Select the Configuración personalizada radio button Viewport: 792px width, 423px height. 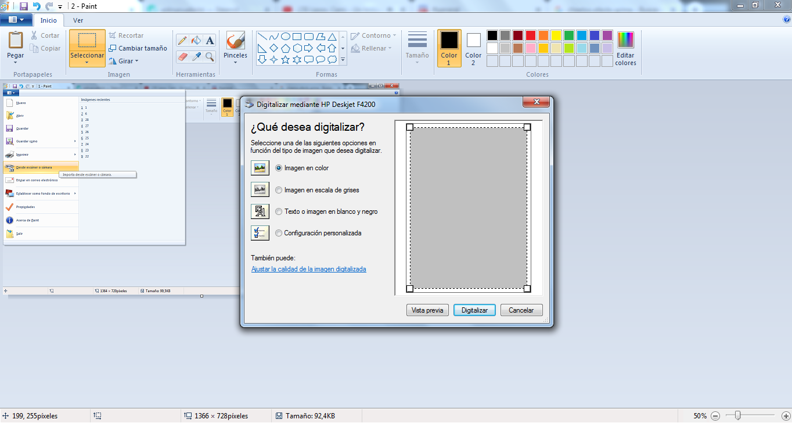tap(279, 233)
